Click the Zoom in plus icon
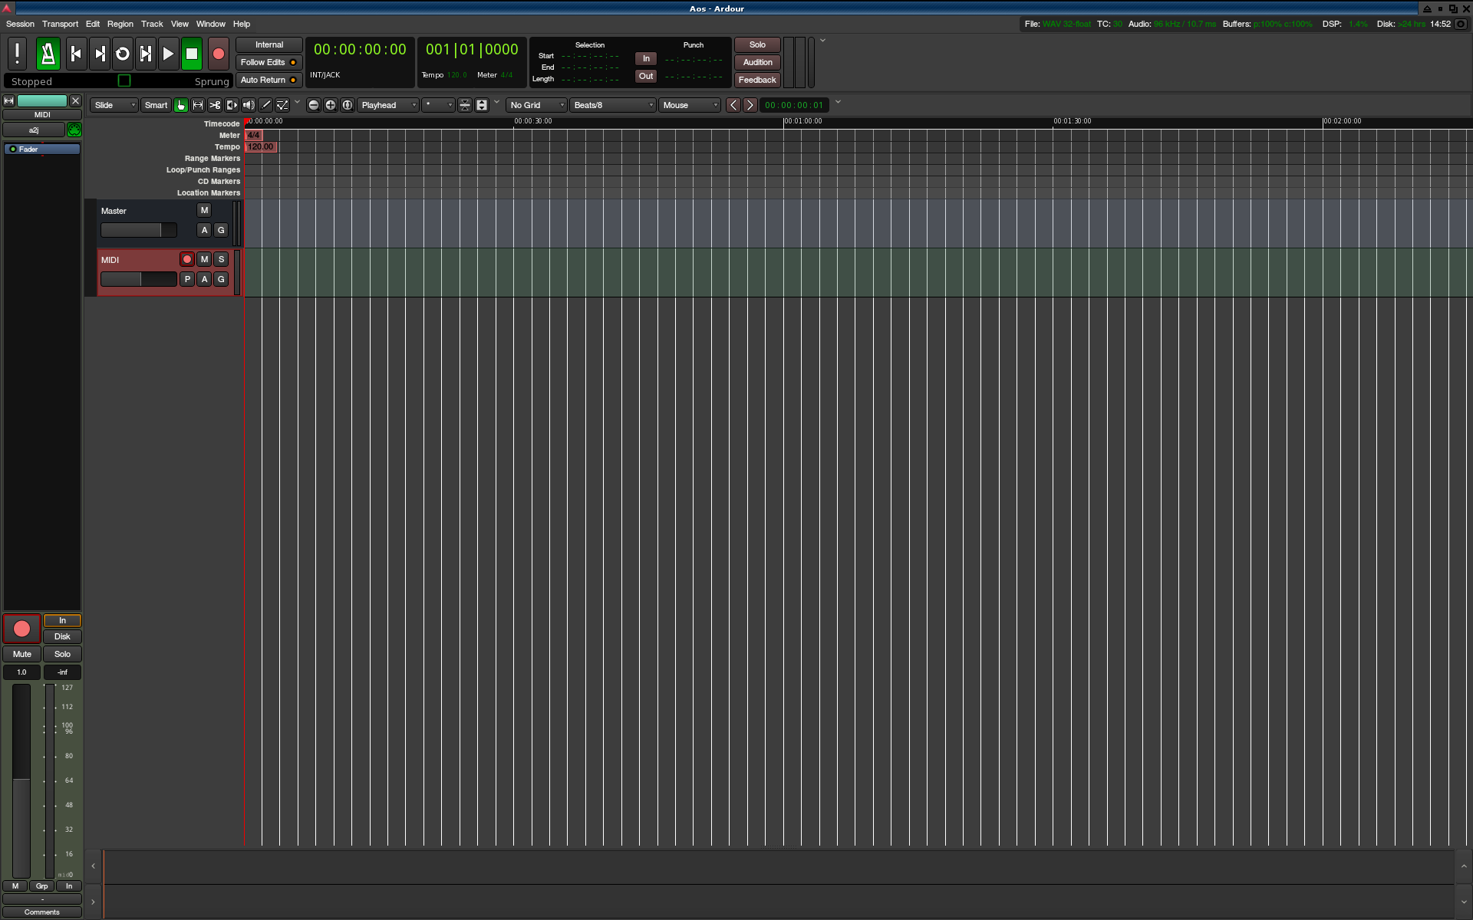This screenshot has width=1473, height=920. tap(331, 105)
